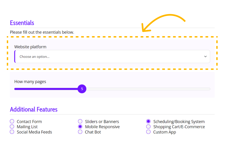
Task: Open the Website platform dropdown
Action: coord(112,57)
